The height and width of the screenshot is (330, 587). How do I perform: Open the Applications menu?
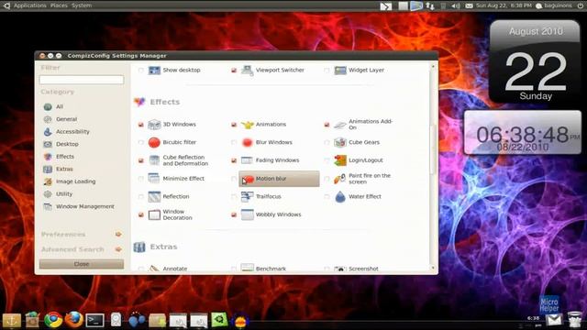pos(30,5)
